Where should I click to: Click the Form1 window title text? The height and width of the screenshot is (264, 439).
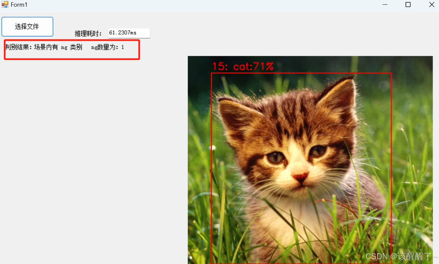click(19, 5)
